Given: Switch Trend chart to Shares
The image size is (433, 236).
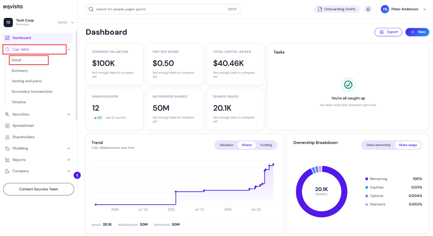Looking at the screenshot, I should coord(247,145).
